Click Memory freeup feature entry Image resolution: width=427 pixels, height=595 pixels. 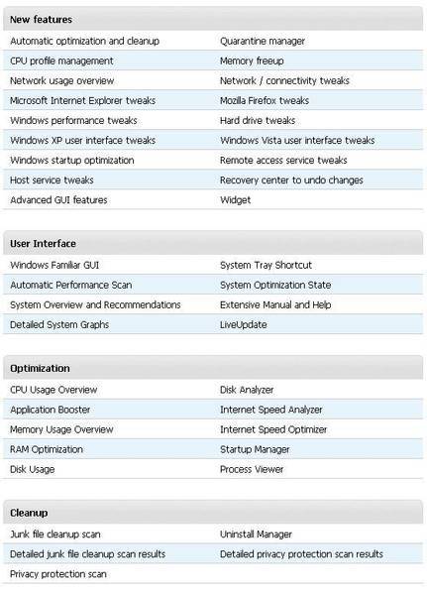pos(252,60)
